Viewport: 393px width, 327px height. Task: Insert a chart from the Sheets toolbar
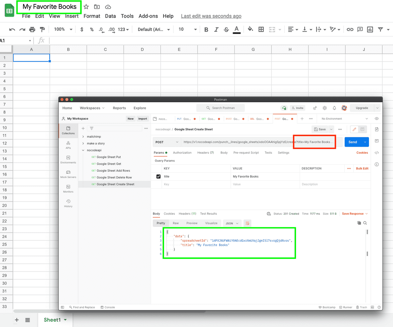370,29
